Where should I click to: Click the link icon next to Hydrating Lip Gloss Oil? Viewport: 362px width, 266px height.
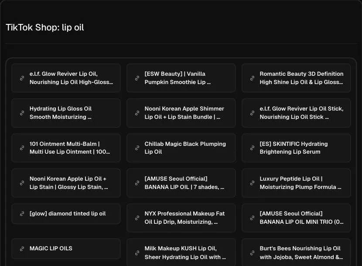coord(22,113)
